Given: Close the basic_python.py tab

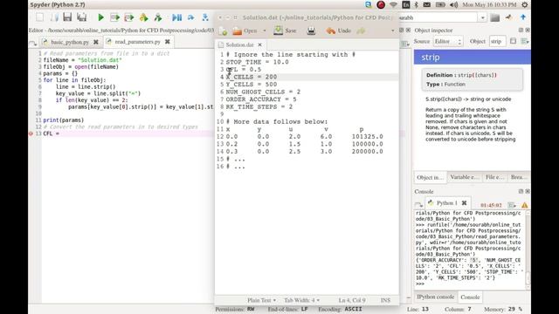Looking at the screenshot, I should click(x=96, y=42).
